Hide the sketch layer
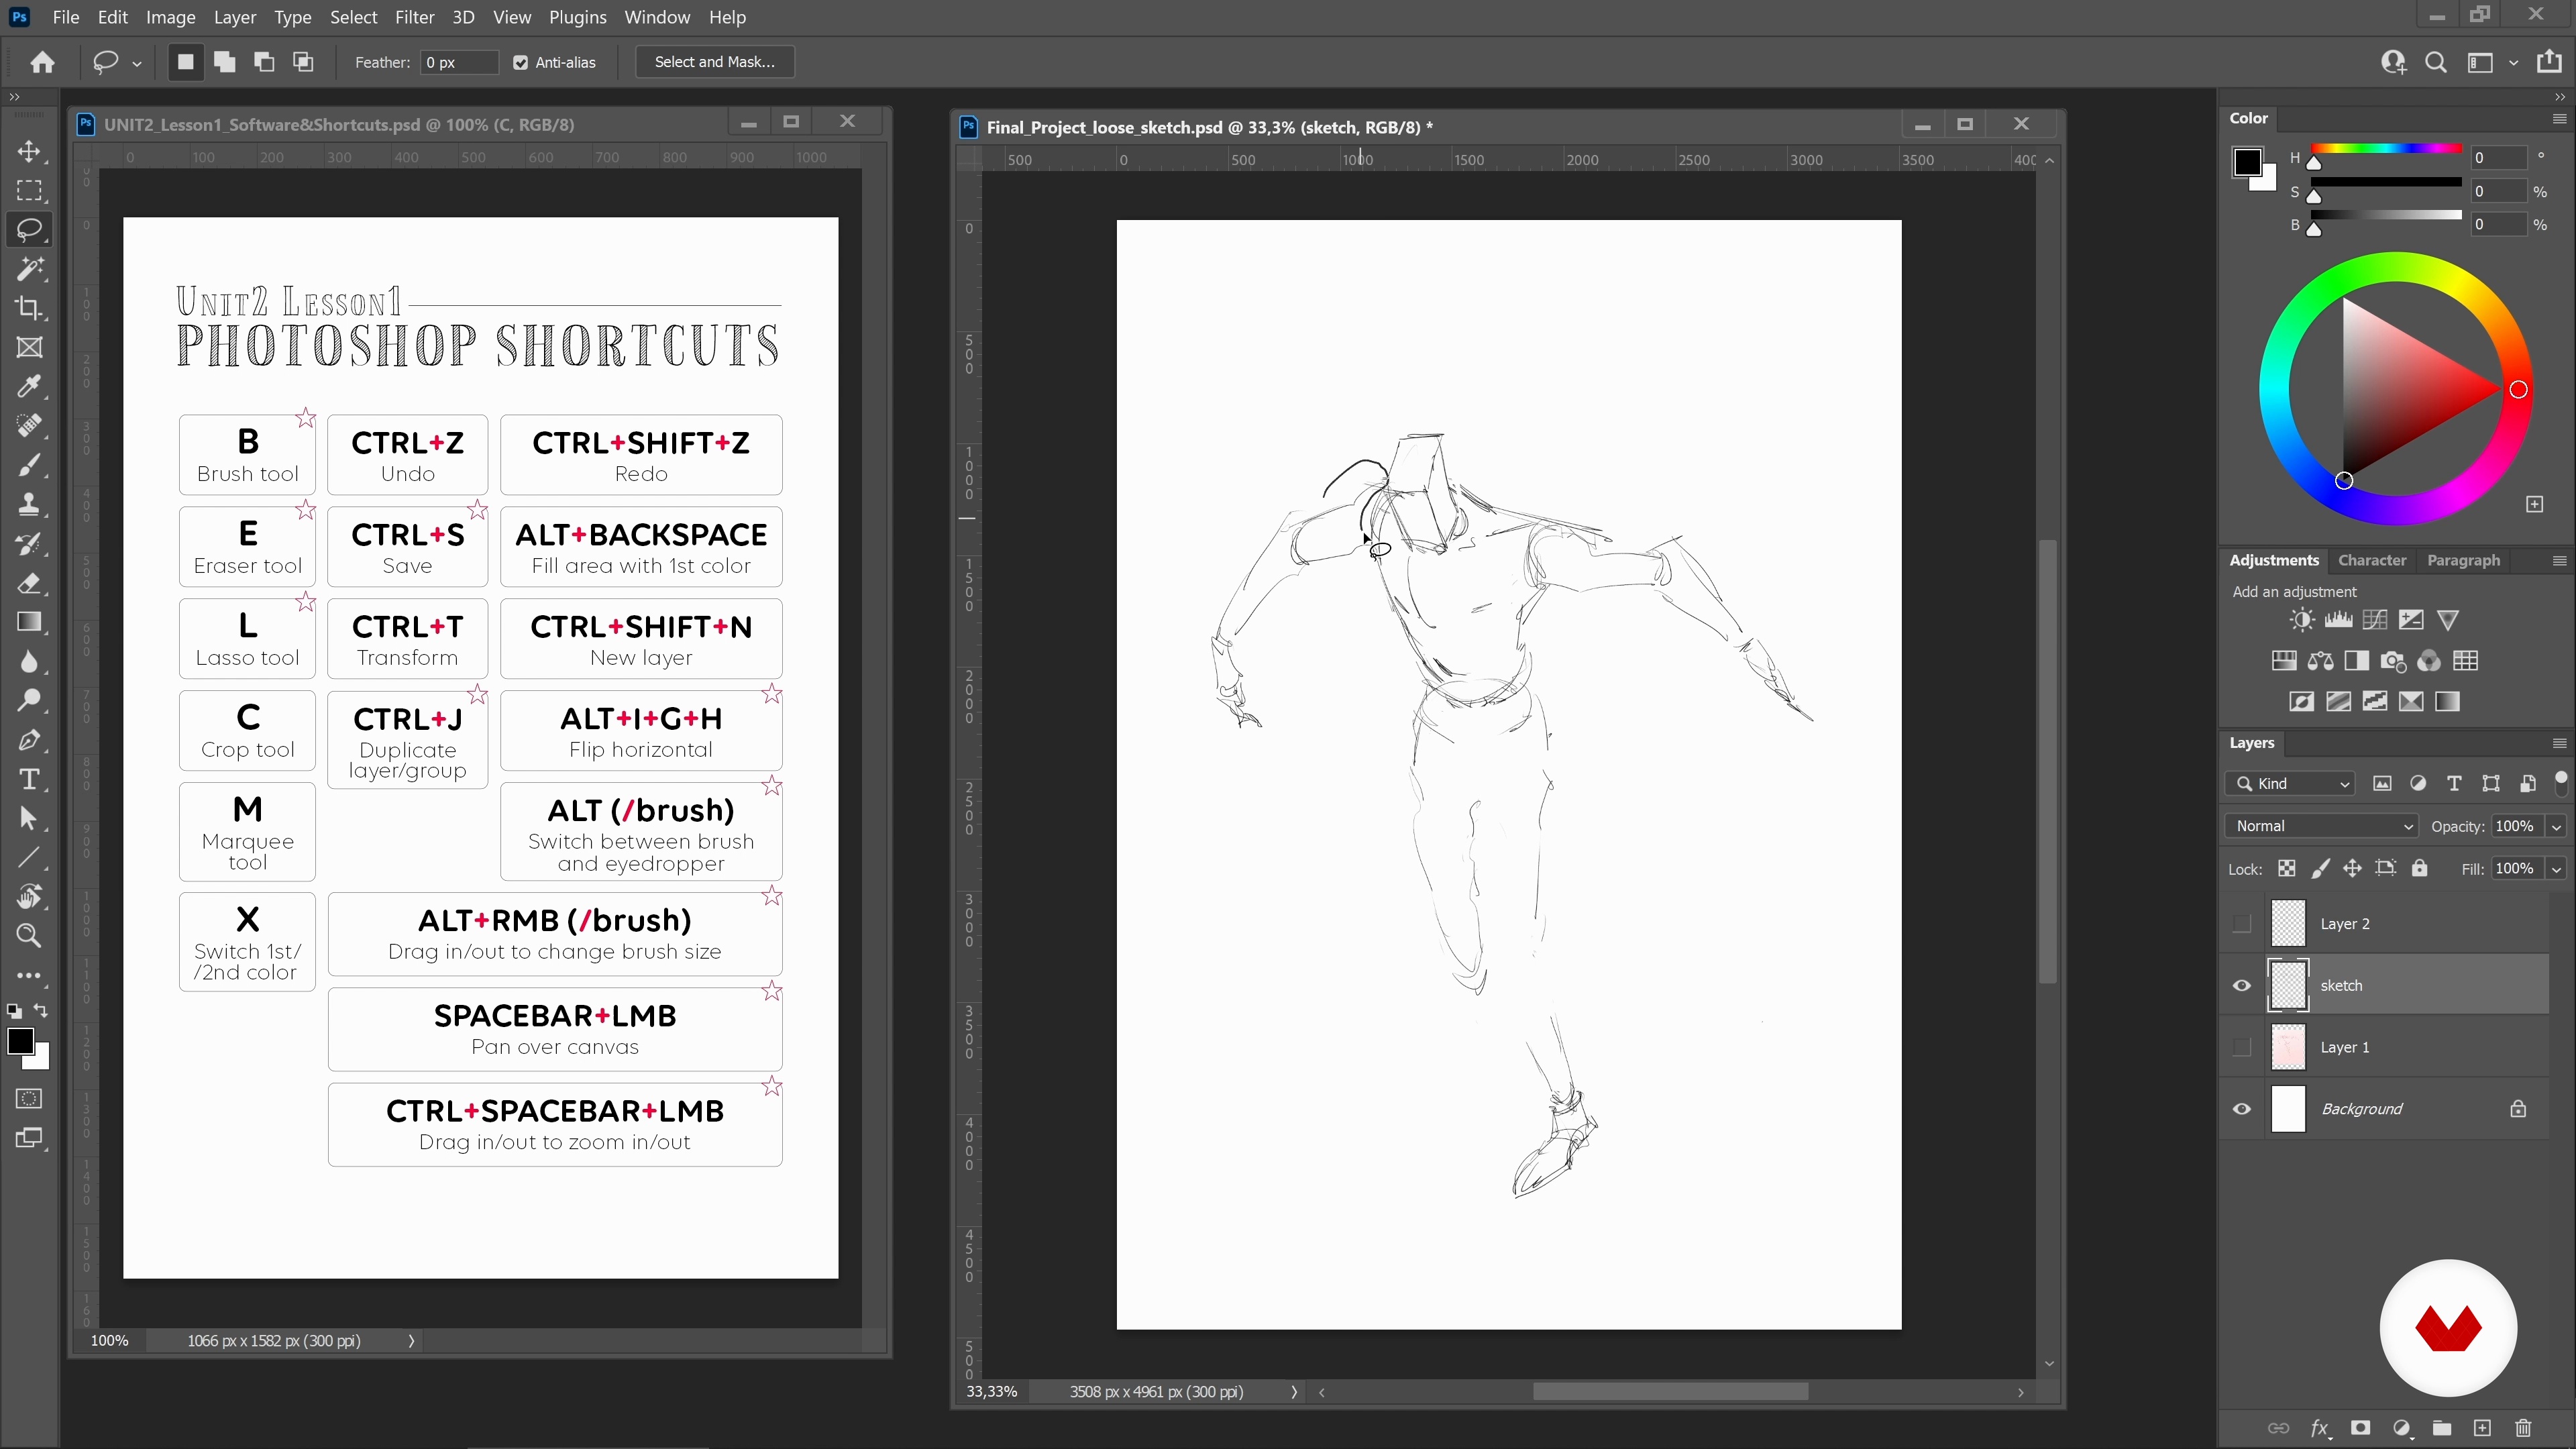This screenshot has width=2576, height=1449. point(2242,985)
